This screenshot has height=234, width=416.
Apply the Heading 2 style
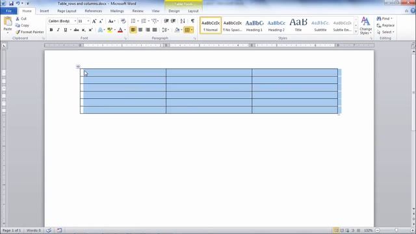(276, 25)
